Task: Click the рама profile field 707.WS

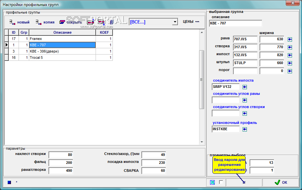Action: [245, 39]
